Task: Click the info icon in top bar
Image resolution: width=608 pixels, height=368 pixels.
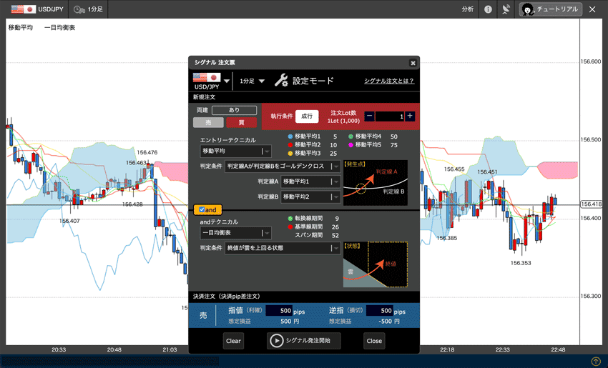Action: [x=488, y=10]
